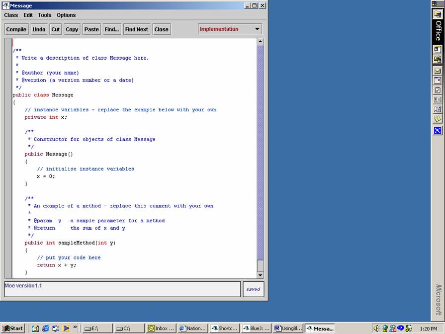445x334 pixels.
Task: Click the editor scrollbar up arrow
Action: point(260,42)
